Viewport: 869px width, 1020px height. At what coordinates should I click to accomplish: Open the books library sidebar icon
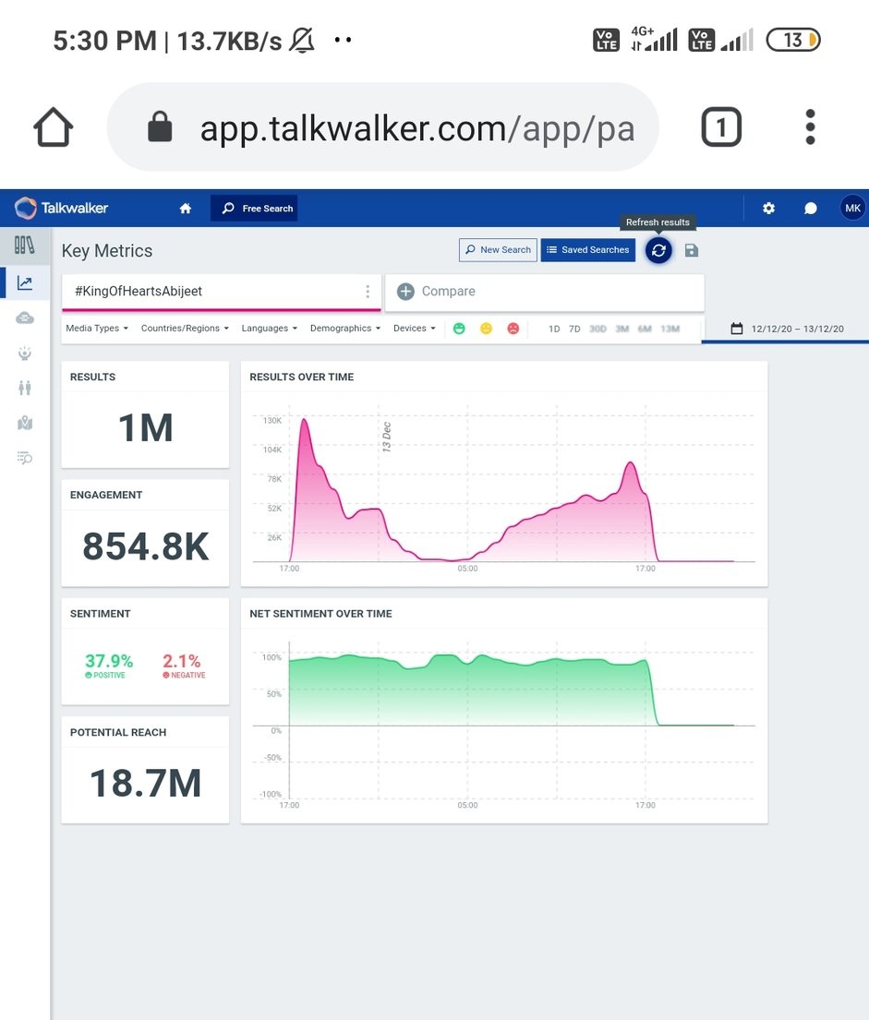point(25,246)
